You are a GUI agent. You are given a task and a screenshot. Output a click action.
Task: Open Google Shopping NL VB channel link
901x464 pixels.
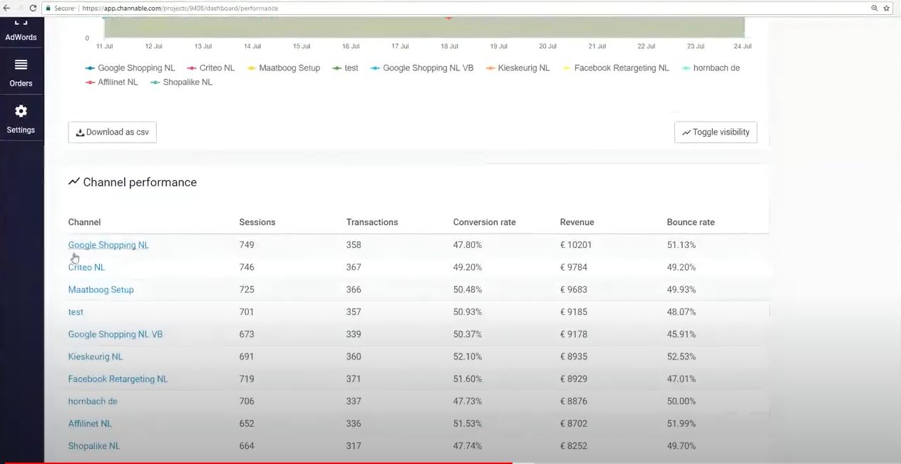coord(115,334)
